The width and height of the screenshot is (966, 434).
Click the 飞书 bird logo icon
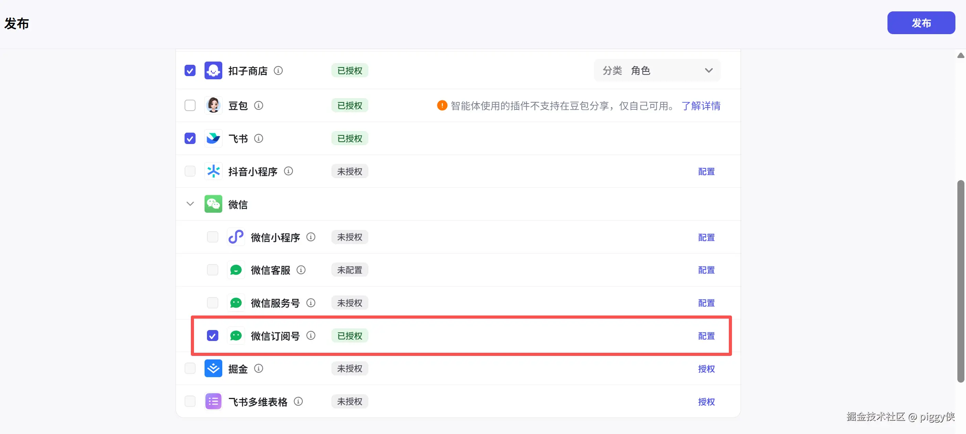pyautogui.click(x=213, y=138)
